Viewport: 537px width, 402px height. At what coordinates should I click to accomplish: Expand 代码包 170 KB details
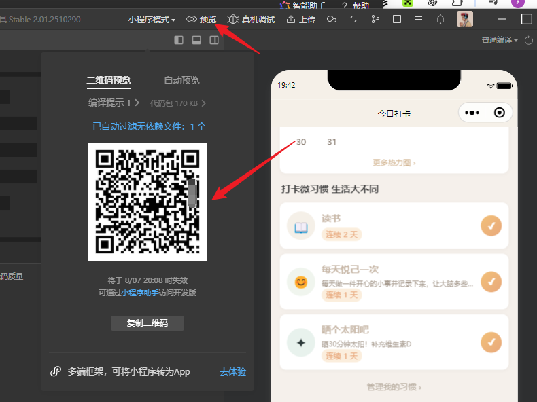177,103
